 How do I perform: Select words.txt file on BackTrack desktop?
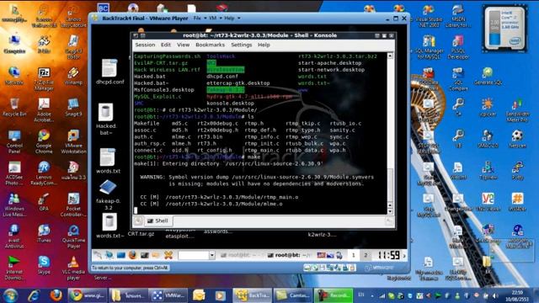click(x=108, y=161)
